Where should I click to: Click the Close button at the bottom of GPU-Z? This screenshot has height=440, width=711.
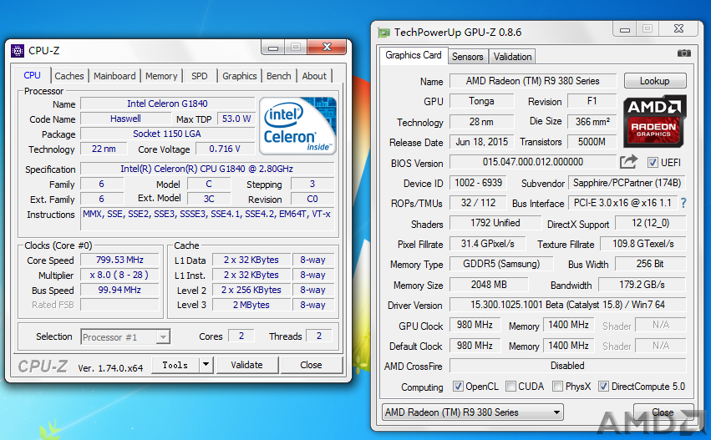[663, 412]
